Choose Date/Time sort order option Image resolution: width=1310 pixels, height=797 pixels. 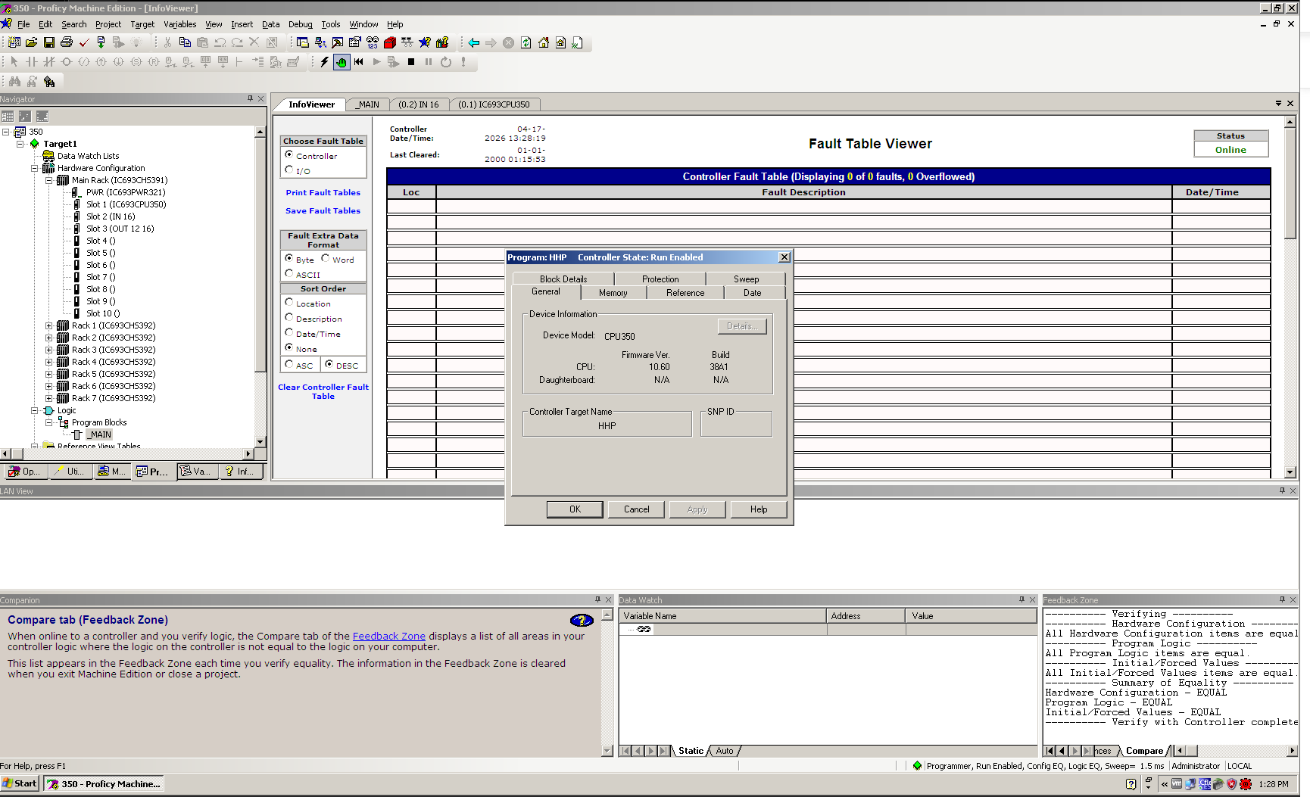click(x=289, y=333)
